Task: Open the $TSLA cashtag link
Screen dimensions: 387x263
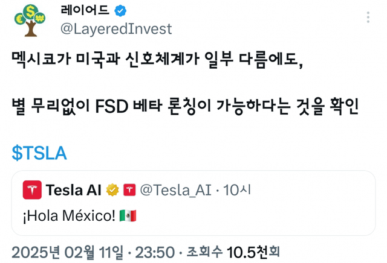Action: (39, 153)
